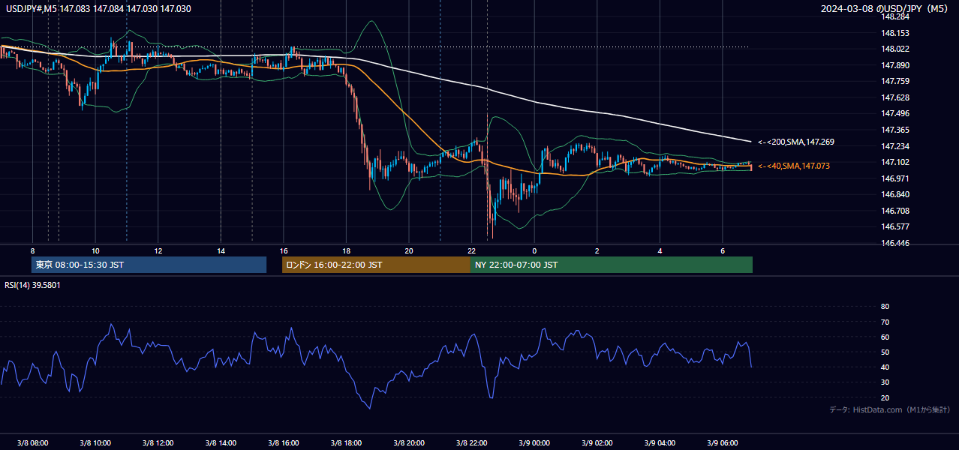The width and height of the screenshot is (959, 450).
Task: Click bottom time label 3/8 18:00
Action: [346, 442]
